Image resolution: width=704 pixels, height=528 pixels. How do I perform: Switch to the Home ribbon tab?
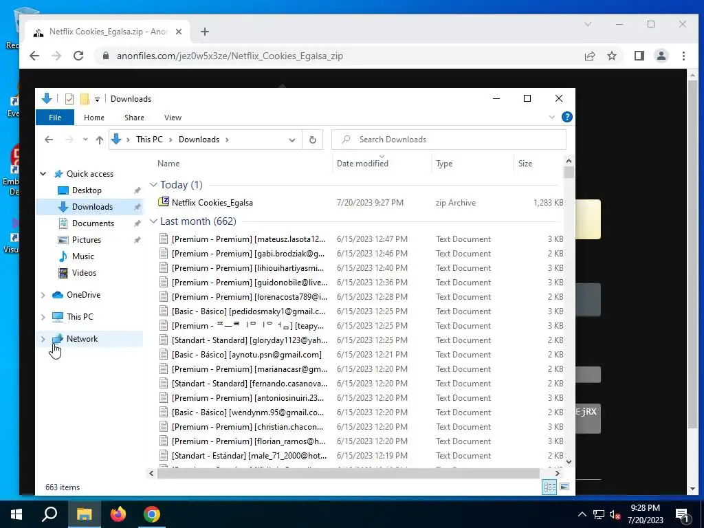click(93, 118)
